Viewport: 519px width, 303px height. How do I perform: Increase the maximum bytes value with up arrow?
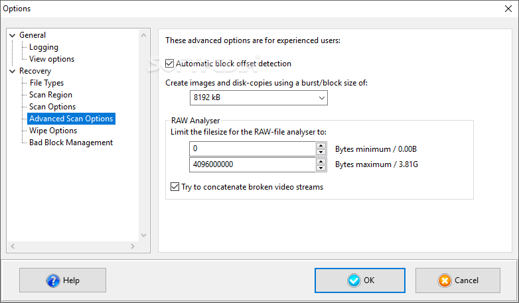(321, 161)
